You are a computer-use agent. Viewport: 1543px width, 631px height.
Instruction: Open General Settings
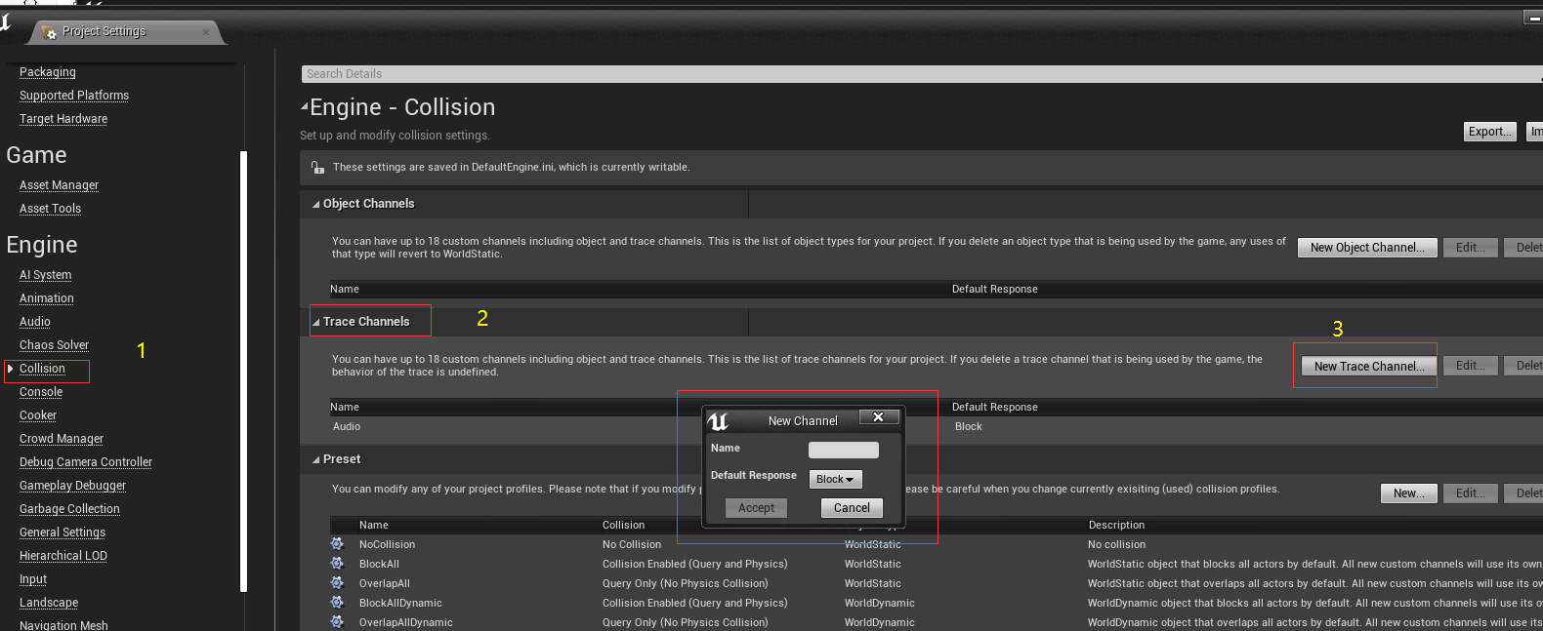pos(63,532)
